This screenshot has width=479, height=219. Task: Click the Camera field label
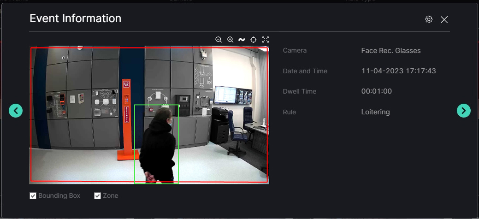[x=295, y=50]
